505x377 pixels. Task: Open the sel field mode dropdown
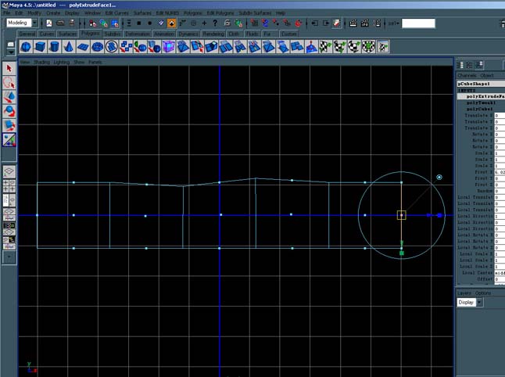(x=393, y=23)
